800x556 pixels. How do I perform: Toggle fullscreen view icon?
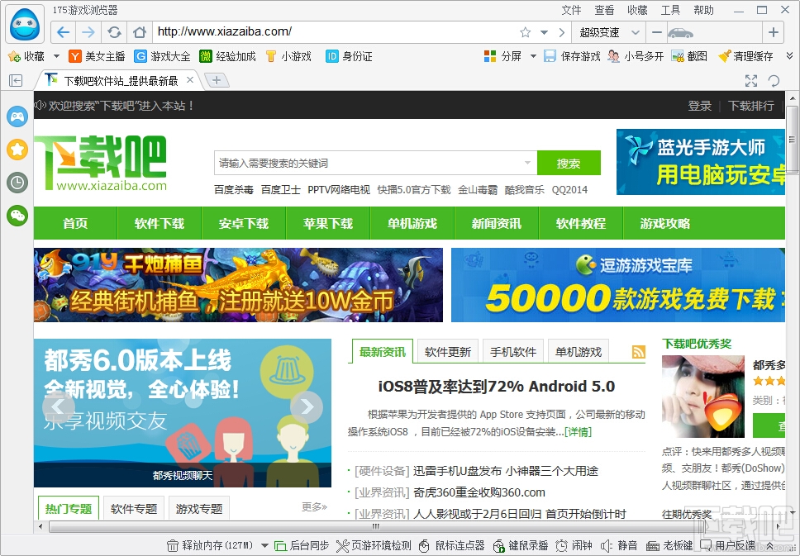pos(751,81)
